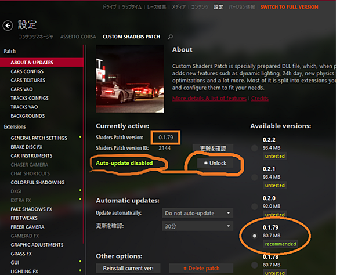
Task: Click recommended tag under 0.1.79
Action: 280,244
